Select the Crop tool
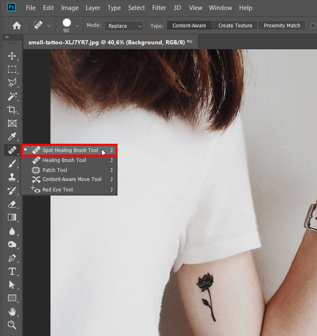 [12, 110]
